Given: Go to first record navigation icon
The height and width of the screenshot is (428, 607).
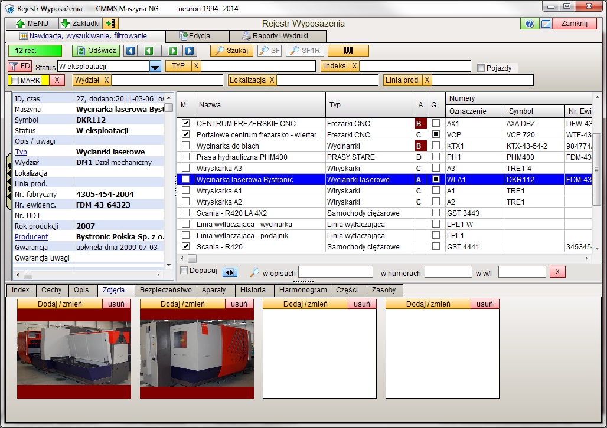Looking at the screenshot, I should click(131, 51).
